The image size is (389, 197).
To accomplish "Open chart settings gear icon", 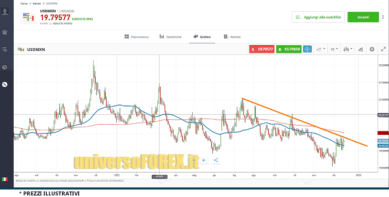I will click(x=372, y=49).
